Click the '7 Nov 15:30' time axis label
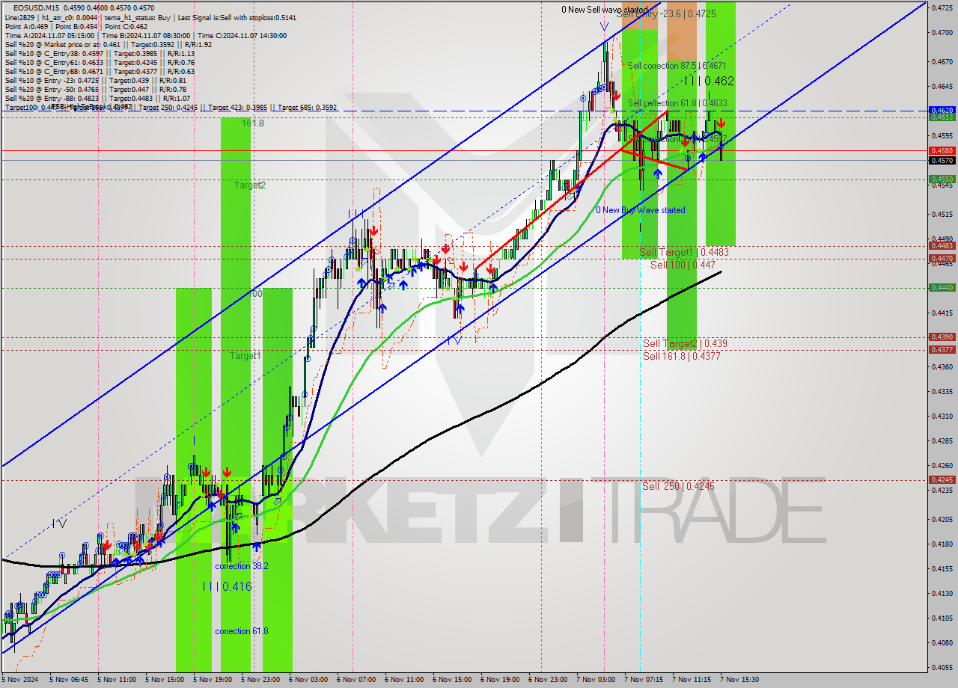This screenshot has width=958, height=688. coord(739,680)
